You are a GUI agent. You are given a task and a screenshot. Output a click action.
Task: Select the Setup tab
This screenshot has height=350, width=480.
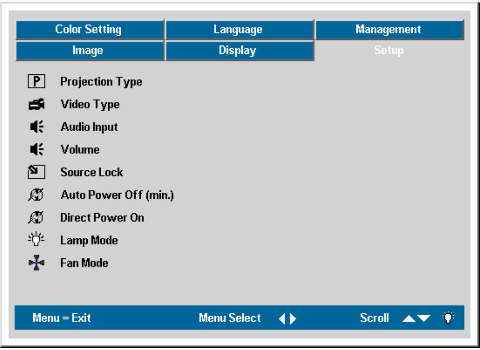point(389,51)
